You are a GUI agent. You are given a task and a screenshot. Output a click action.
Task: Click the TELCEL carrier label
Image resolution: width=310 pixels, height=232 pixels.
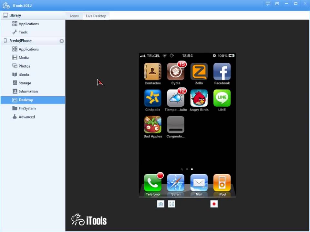point(153,56)
